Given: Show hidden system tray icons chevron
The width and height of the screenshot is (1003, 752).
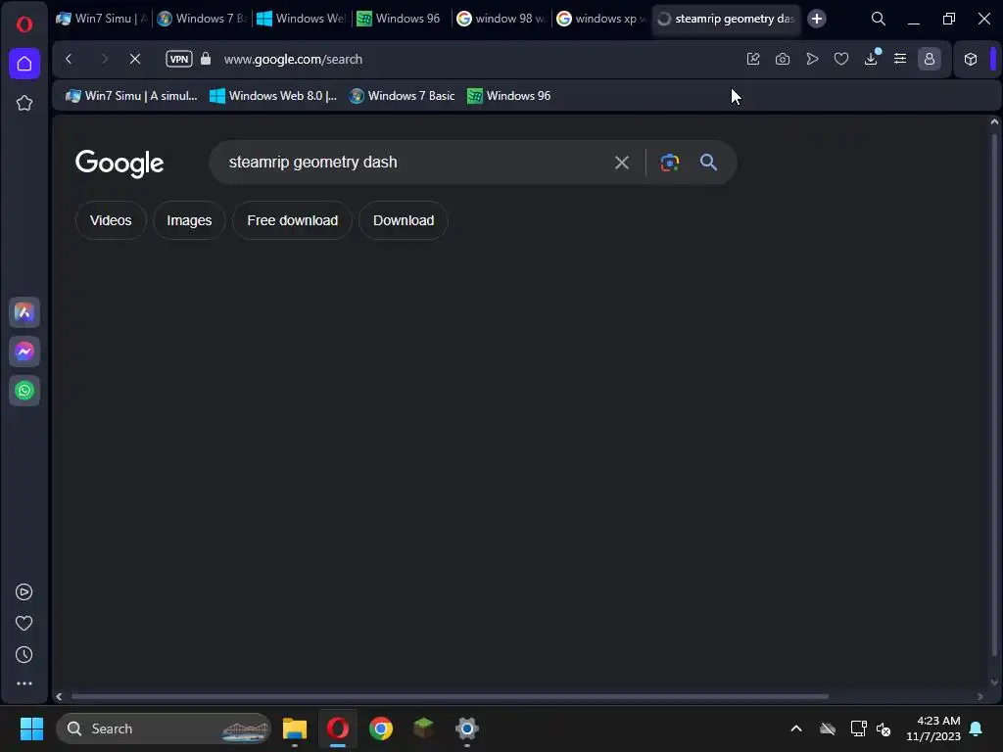Looking at the screenshot, I should click(796, 728).
